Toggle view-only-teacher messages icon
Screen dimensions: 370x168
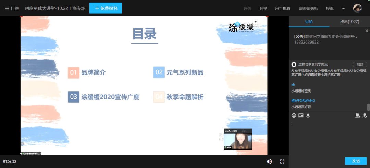point(365,115)
